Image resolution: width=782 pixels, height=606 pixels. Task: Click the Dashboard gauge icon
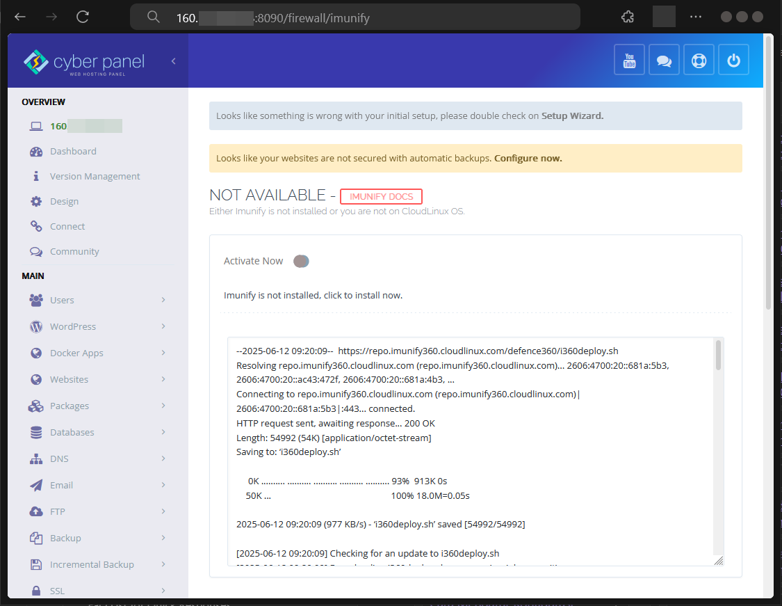pos(36,152)
